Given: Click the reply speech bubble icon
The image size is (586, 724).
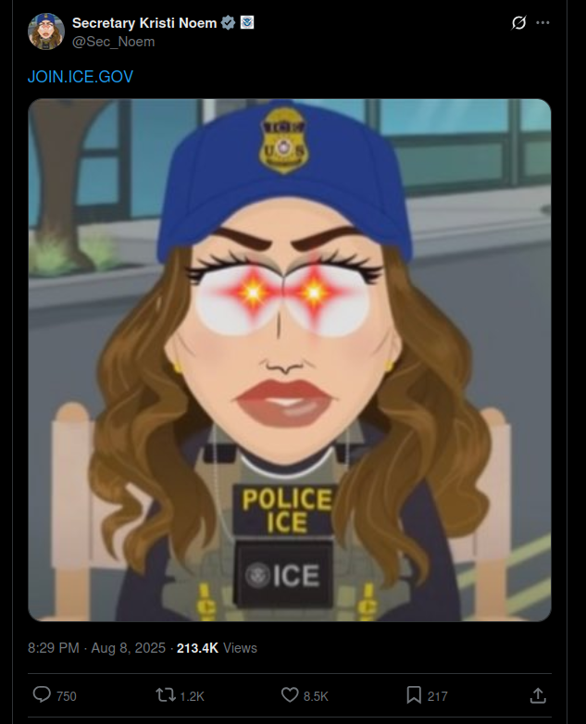Looking at the screenshot, I should 42,694.
